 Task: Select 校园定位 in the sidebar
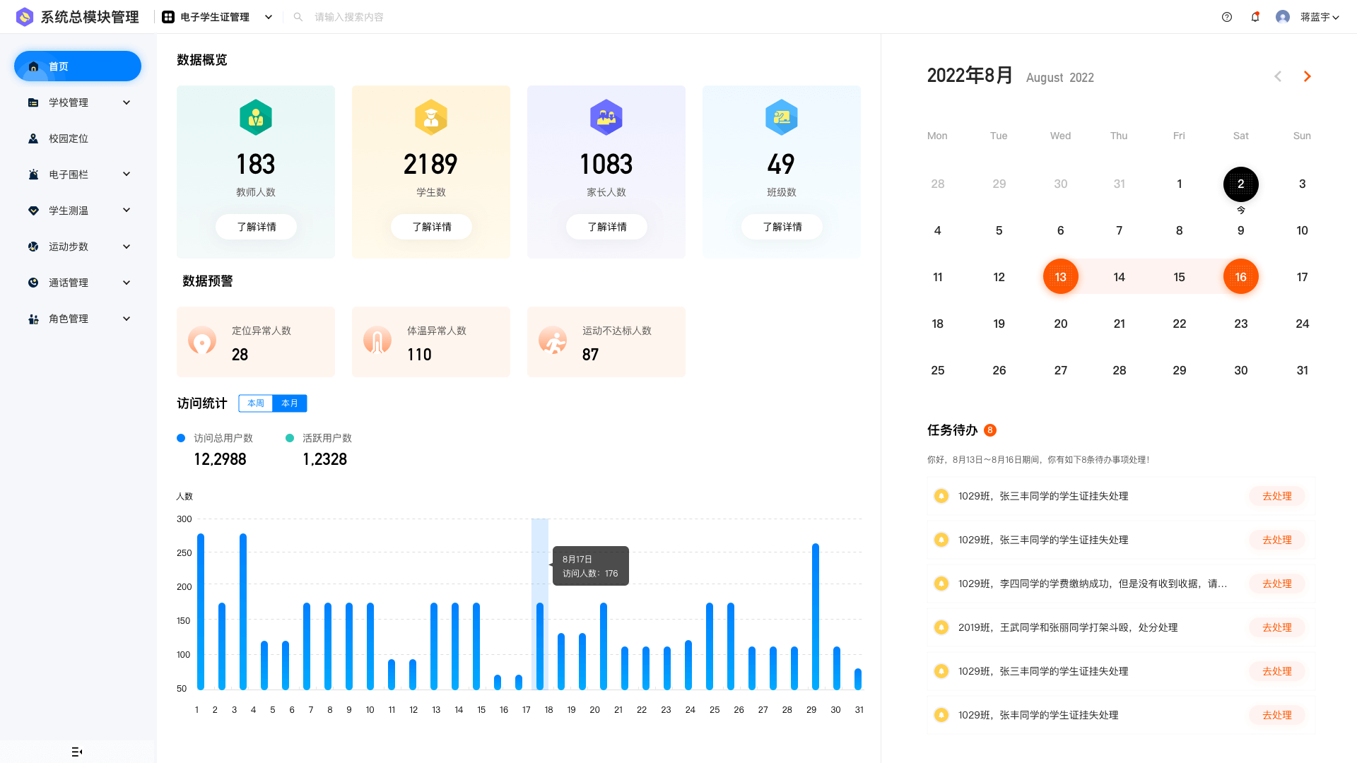pyautogui.click(x=69, y=138)
